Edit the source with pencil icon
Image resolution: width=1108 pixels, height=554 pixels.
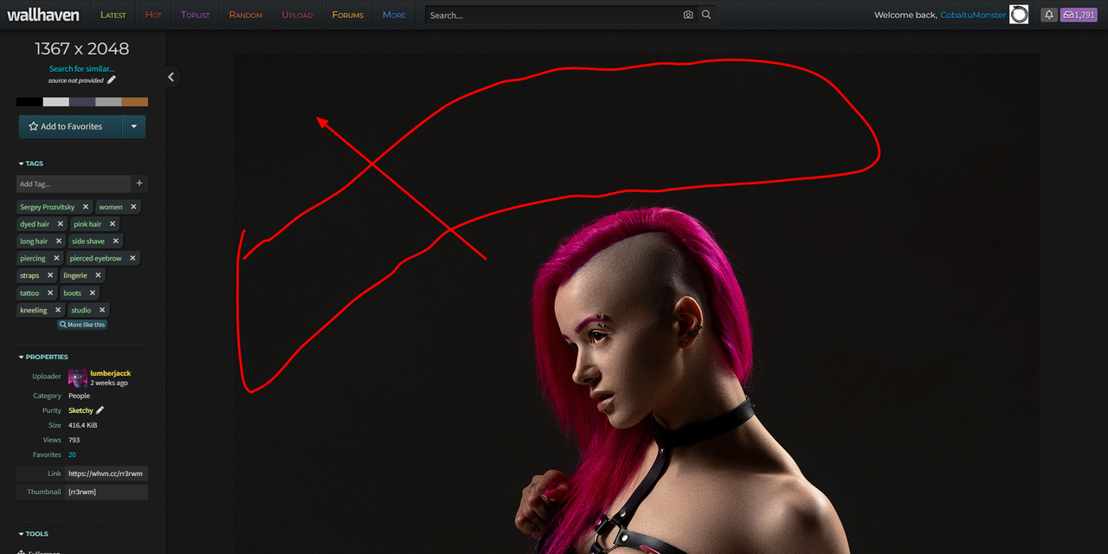click(x=111, y=81)
